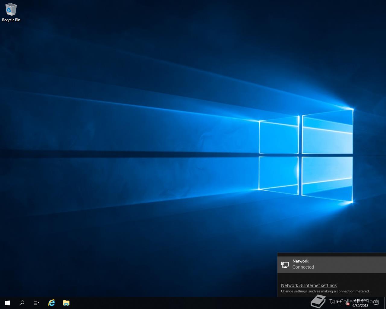Click the muted volume tray icon

(x=347, y=303)
